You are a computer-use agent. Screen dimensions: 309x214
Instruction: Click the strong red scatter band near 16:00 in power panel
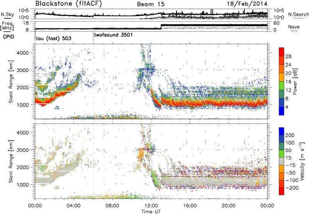190,103
